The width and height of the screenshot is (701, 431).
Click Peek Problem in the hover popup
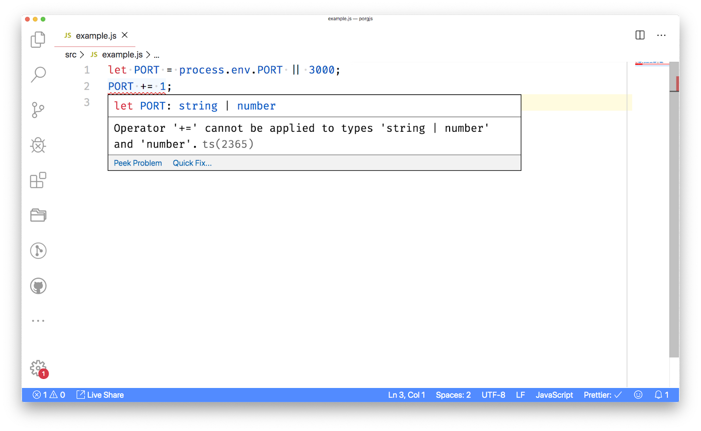coord(138,163)
